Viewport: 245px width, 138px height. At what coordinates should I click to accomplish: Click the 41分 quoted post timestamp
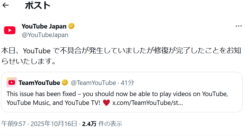click(x=127, y=83)
